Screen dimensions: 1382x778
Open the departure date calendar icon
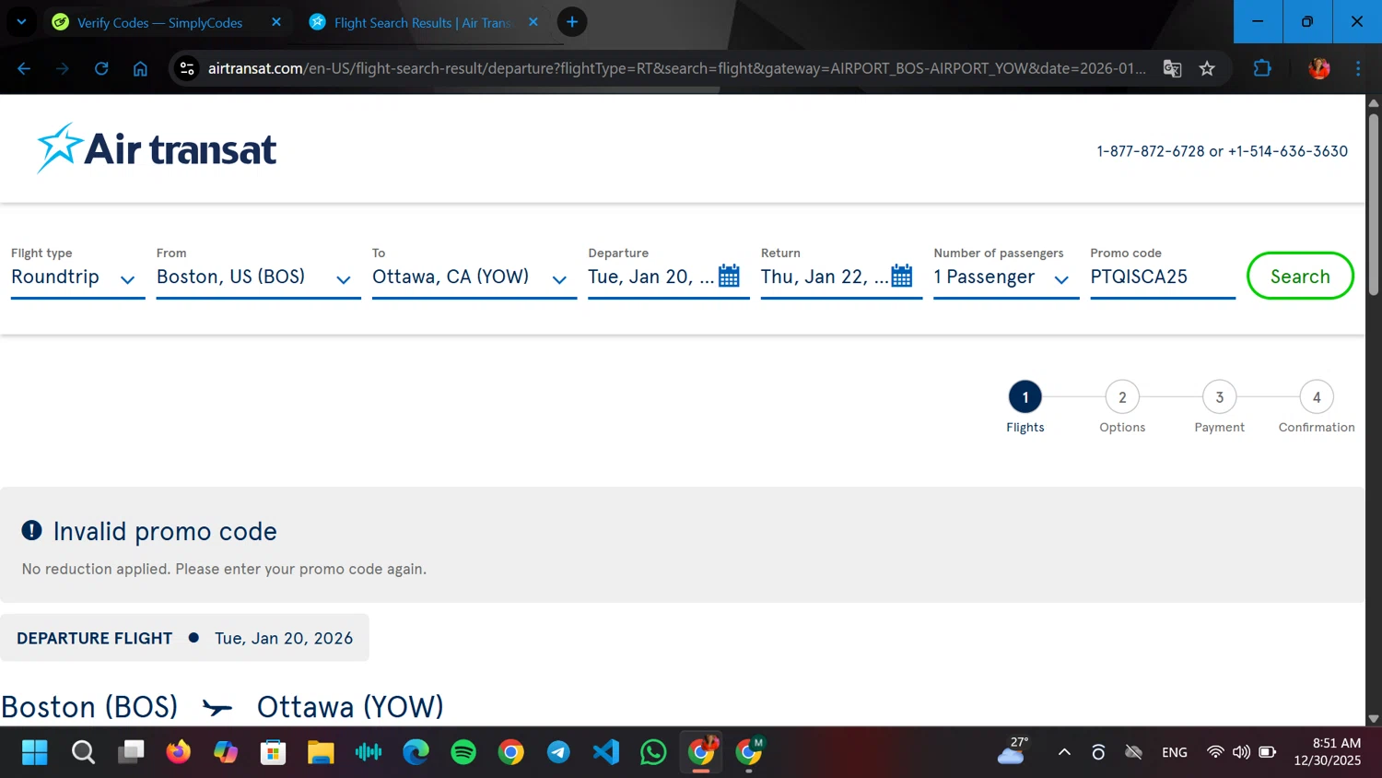point(729,277)
